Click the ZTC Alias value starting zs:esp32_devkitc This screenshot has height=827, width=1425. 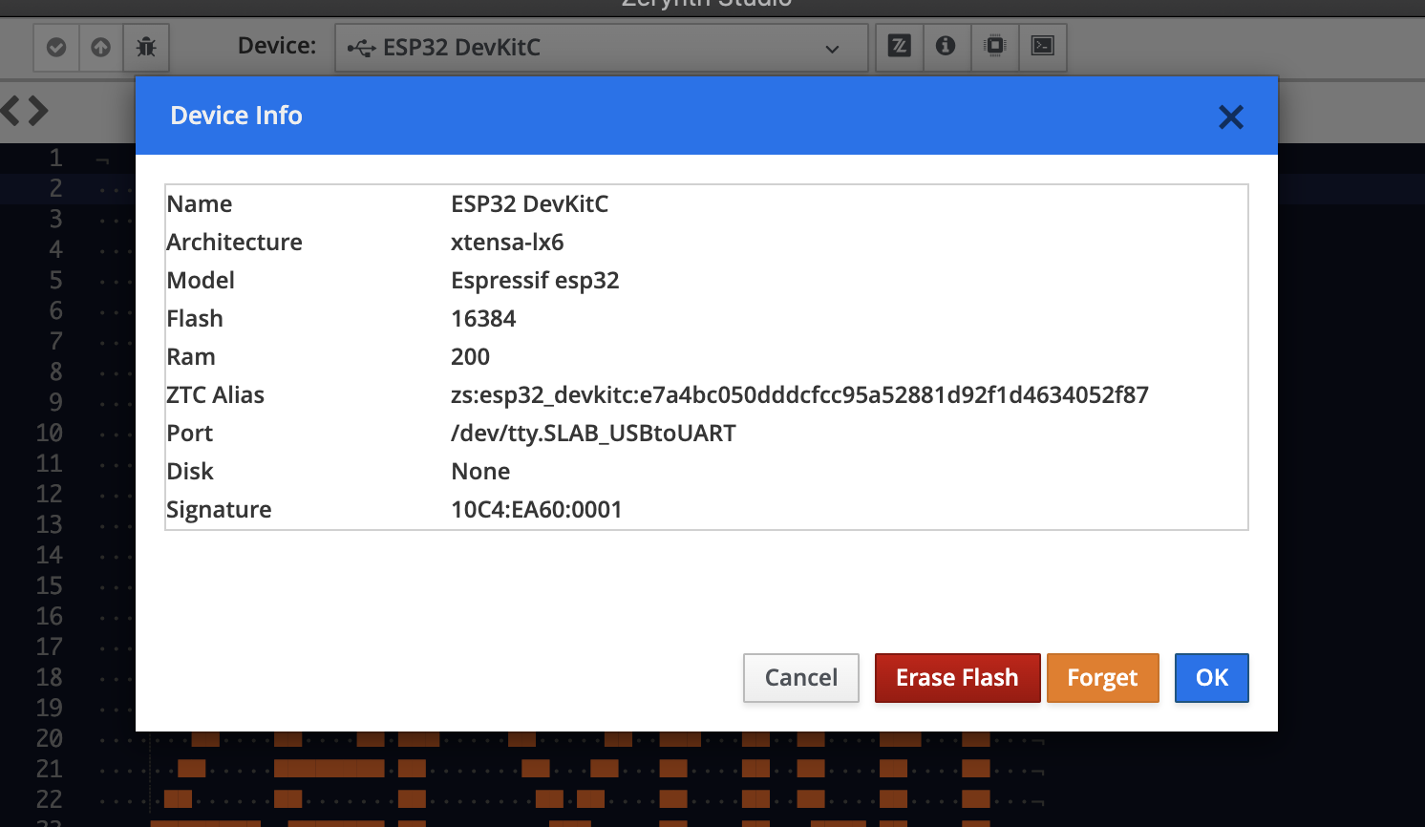tap(799, 395)
